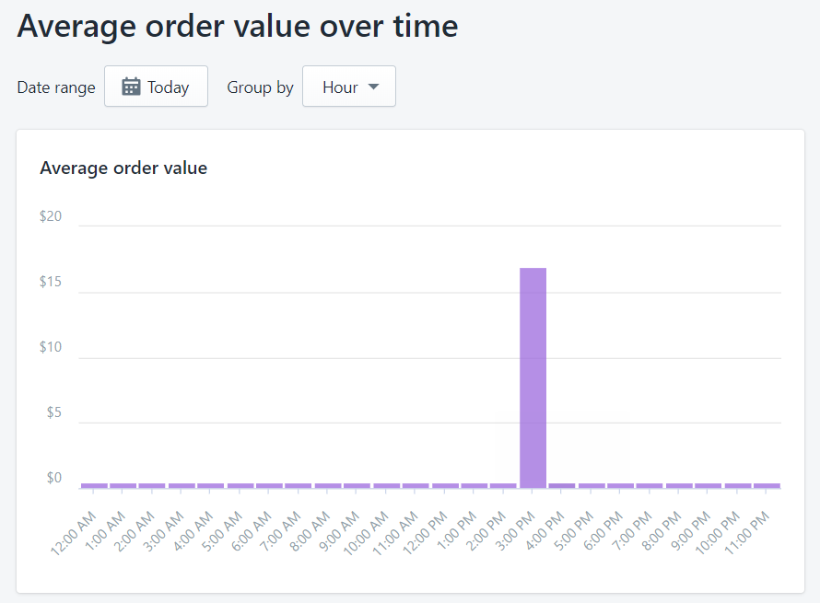The image size is (820, 603).
Task: Click the 11:00 PM bar
Action: coord(767,485)
